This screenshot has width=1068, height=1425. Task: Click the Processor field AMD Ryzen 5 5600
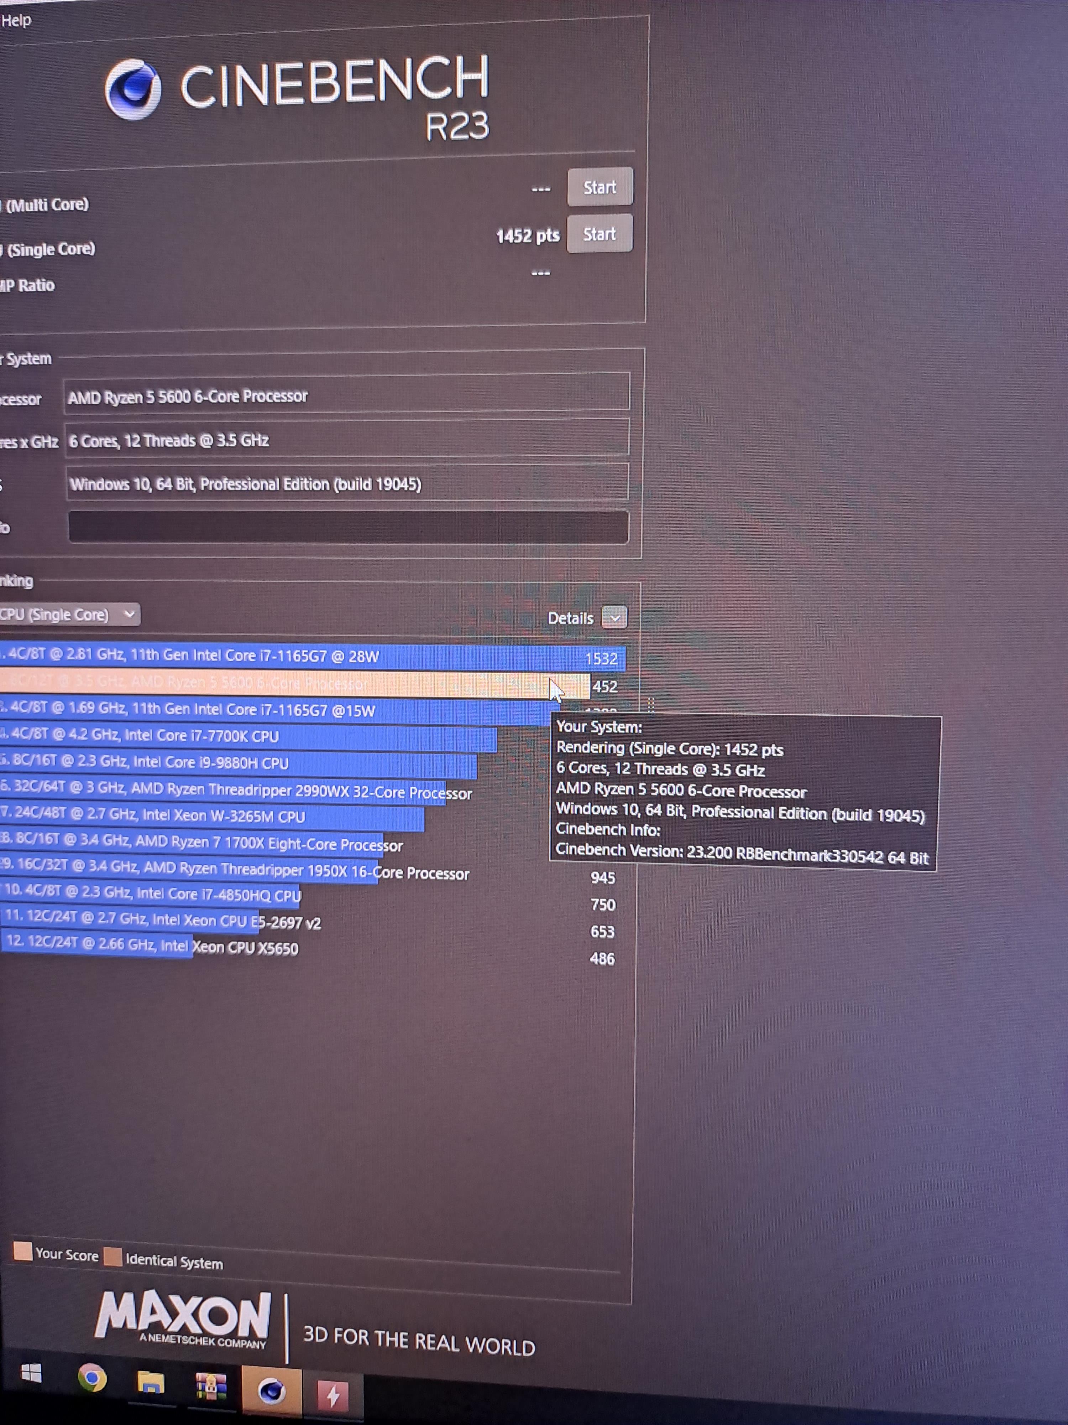347,394
